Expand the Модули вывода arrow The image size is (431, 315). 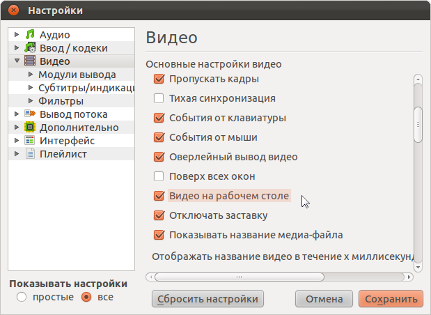coord(31,75)
